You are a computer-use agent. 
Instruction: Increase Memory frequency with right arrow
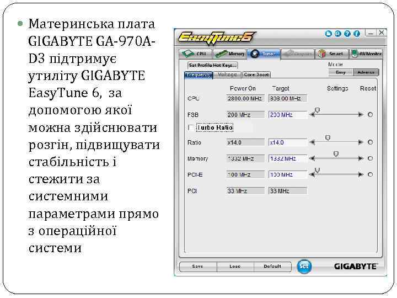(361, 158)
